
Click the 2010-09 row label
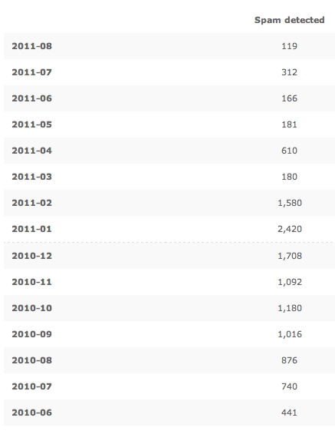[x=32, y=334]
